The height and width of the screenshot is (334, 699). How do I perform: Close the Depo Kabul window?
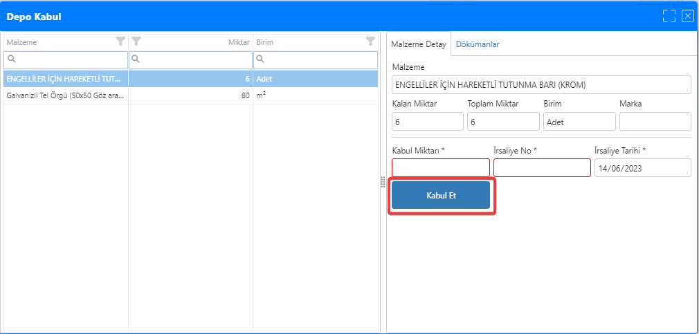(687, 16)
